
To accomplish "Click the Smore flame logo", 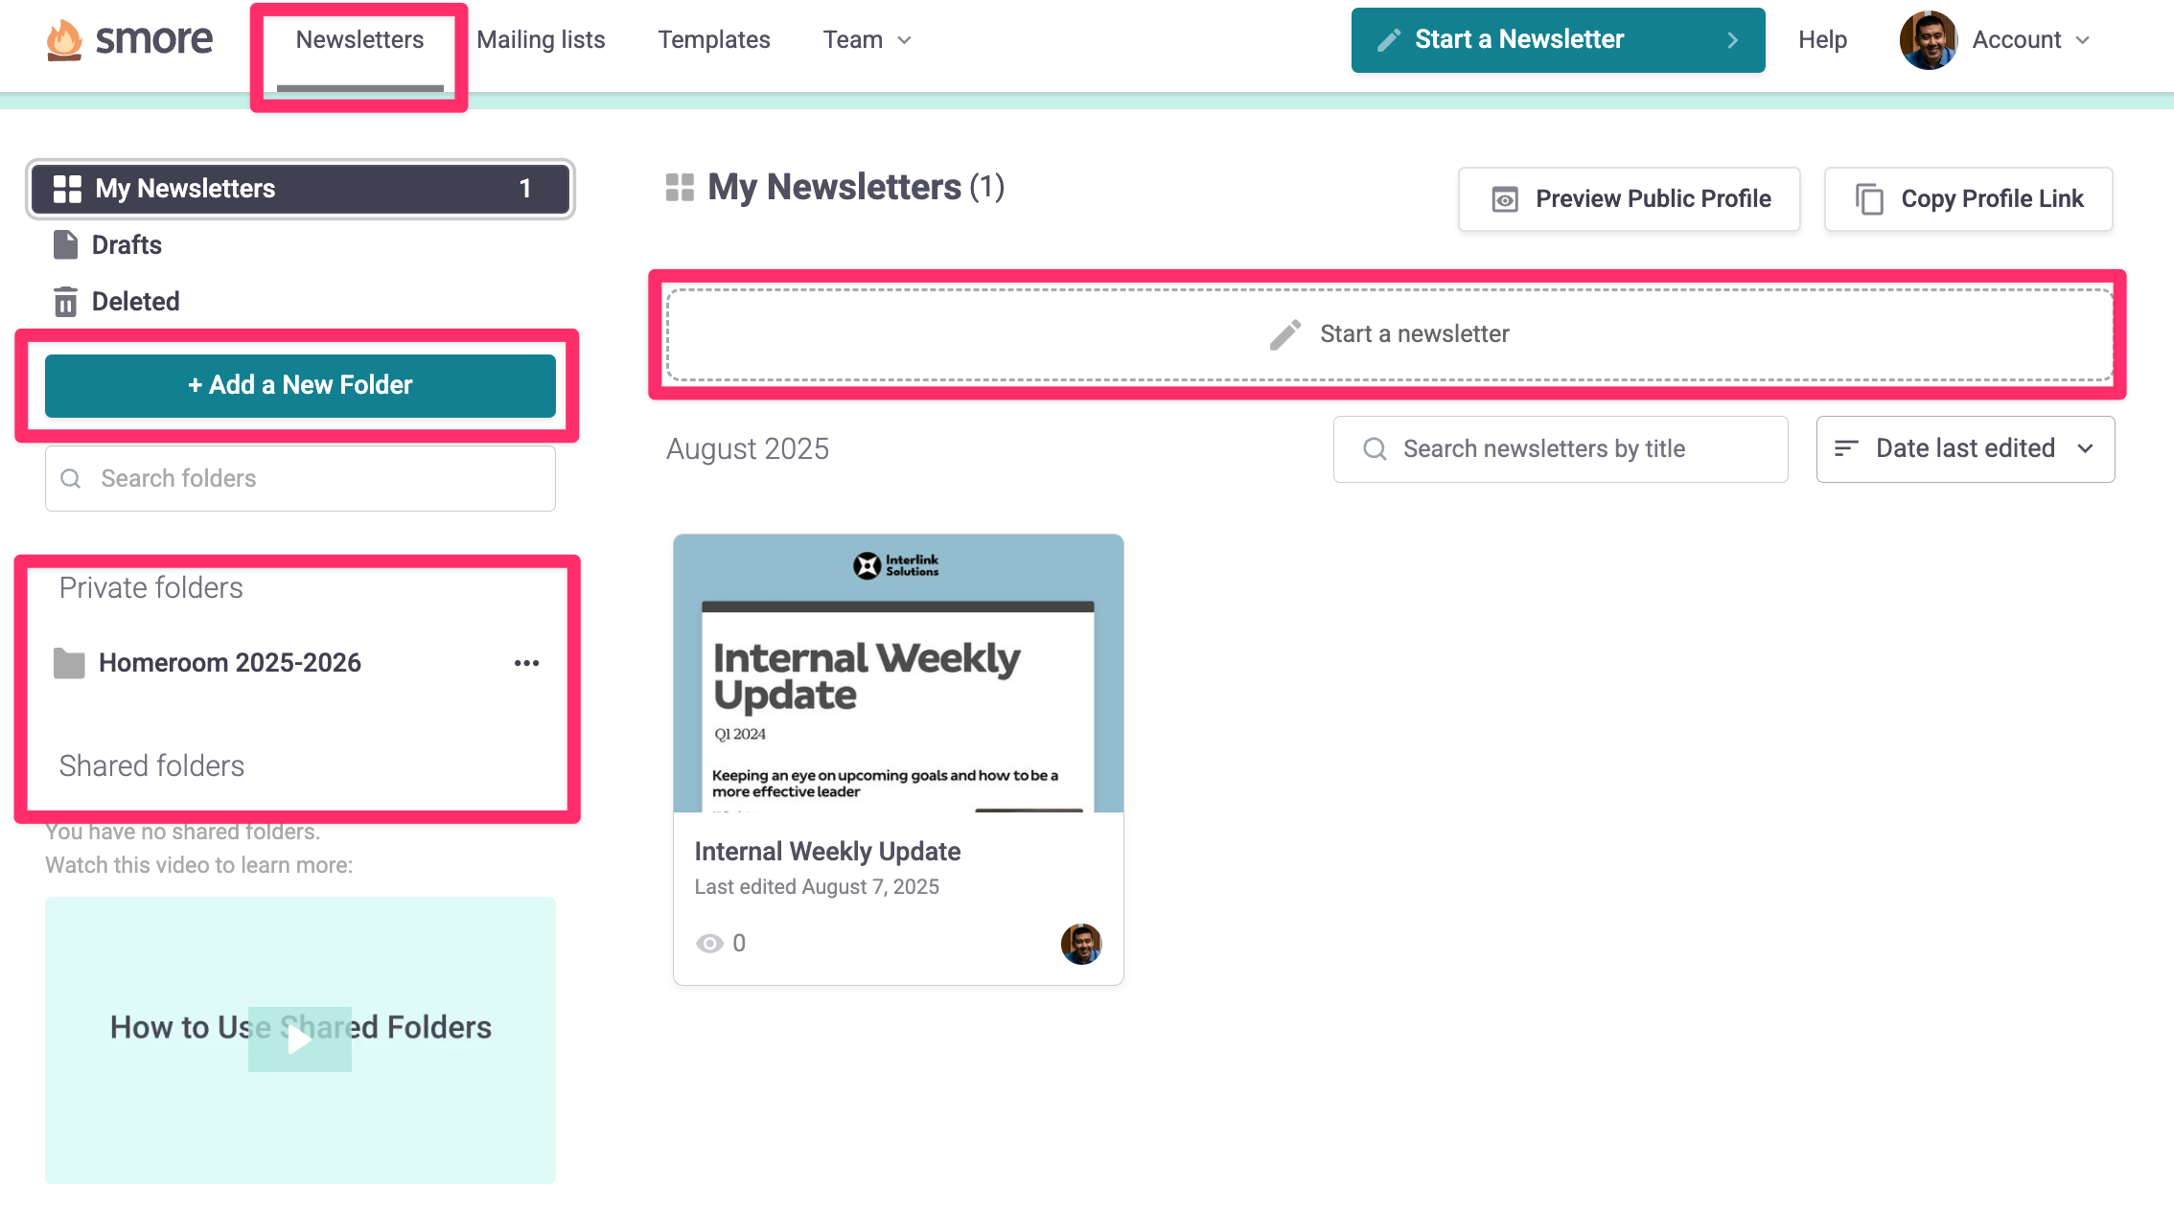I will pyautogui.click(x=64, y=40).
